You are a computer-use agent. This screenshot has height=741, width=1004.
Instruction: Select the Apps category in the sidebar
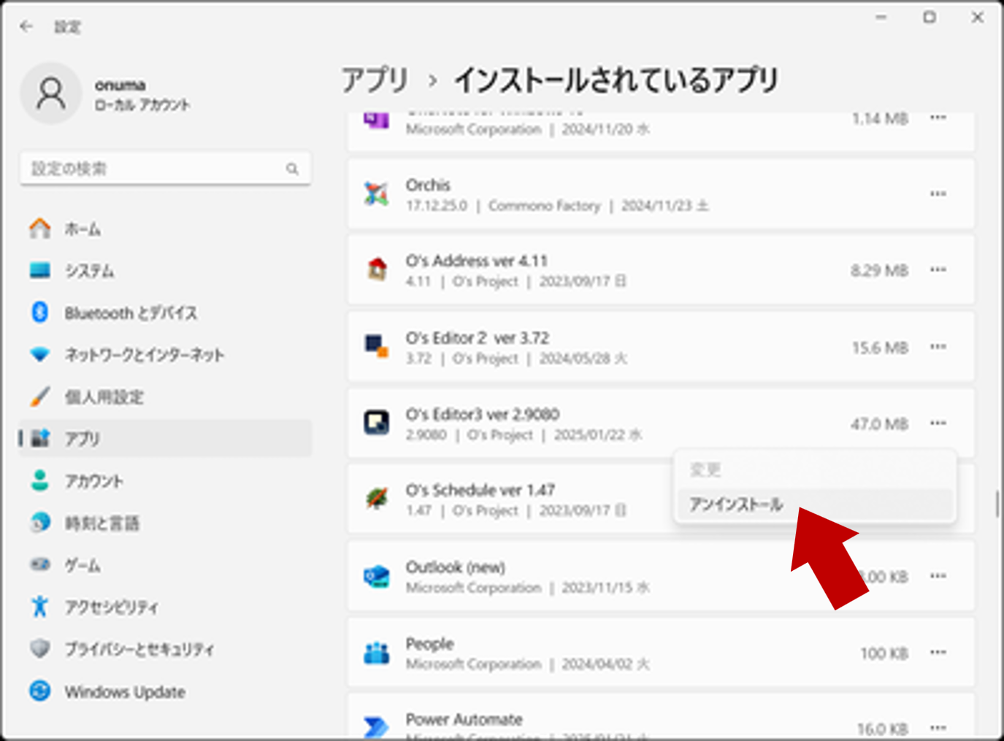pyautogui.click(x=166, y=439)
